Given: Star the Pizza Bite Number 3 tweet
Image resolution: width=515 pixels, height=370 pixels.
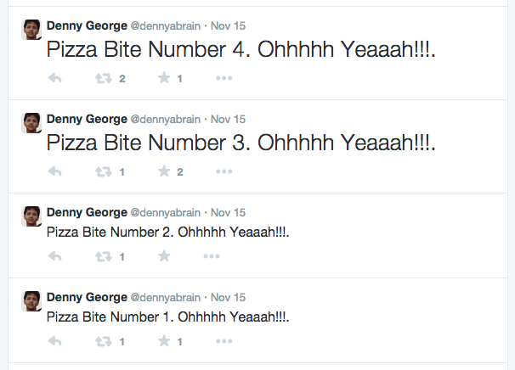Looking at the screenshot, I should coord(164,172).
